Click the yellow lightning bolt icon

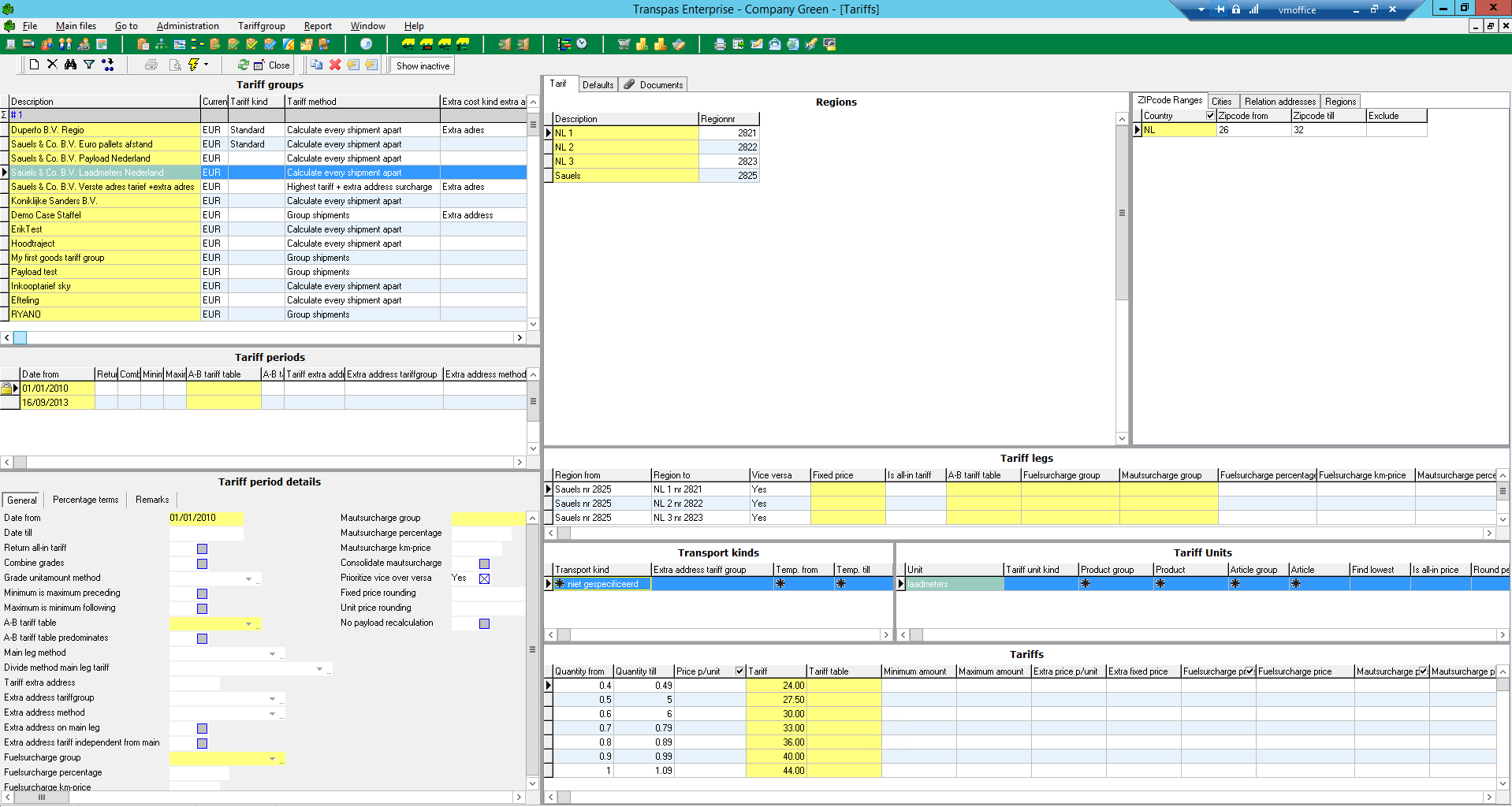tap(193, 65)
